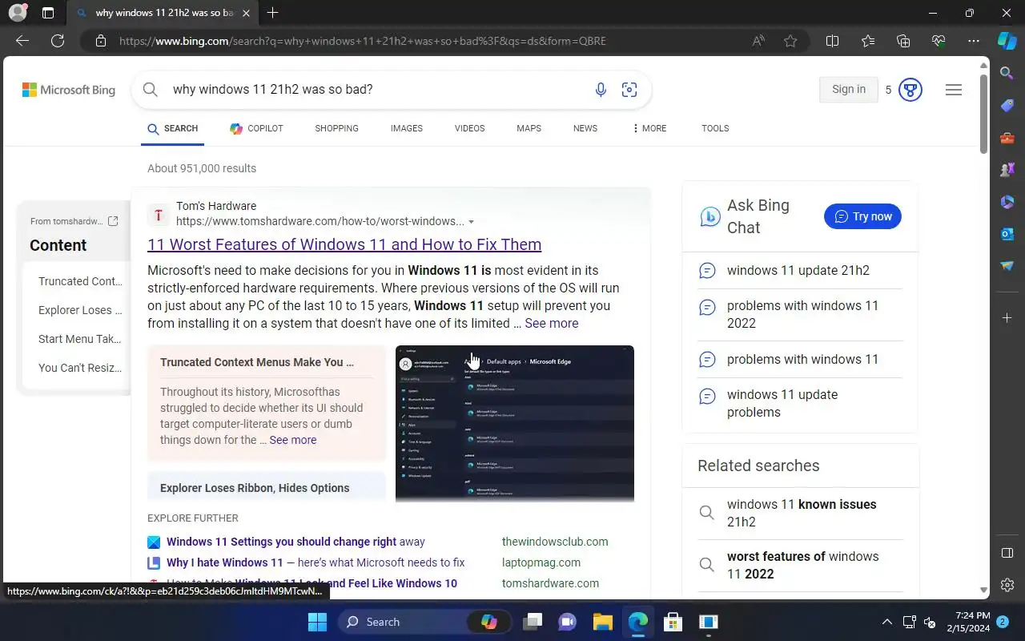
Task: Click the Try now chat button
Action: pos(862,216)
